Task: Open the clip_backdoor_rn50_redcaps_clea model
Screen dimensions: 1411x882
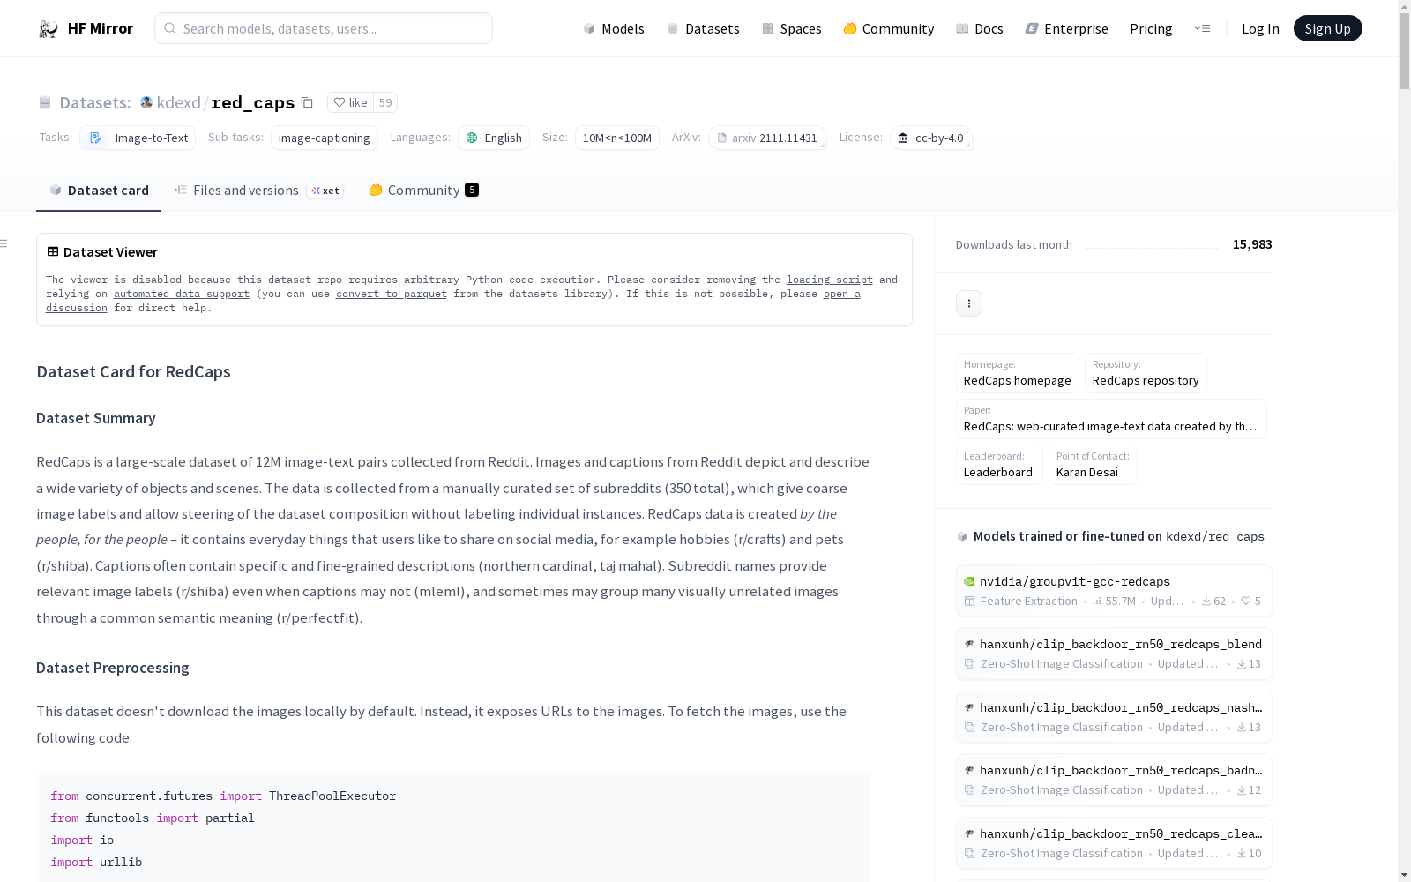Action: (1114, 843)
